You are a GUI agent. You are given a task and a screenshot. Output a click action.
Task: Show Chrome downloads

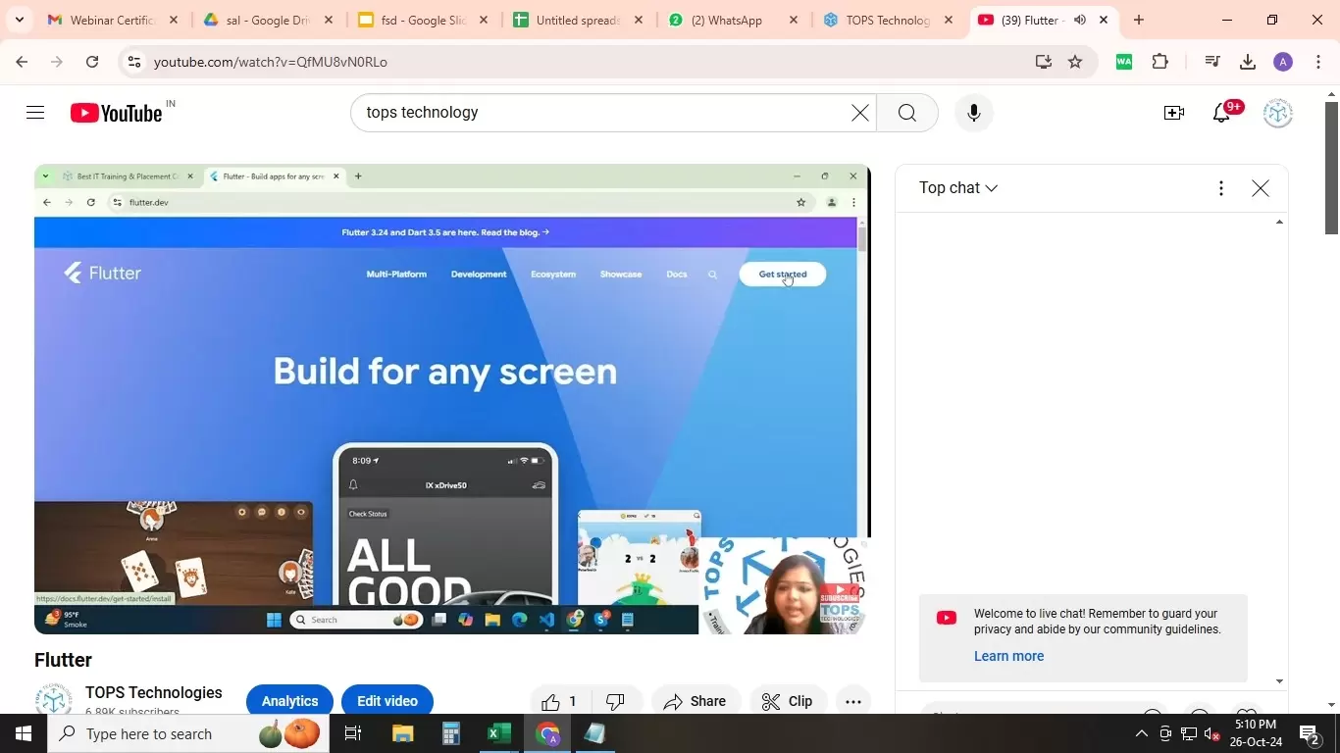click(1248, 62)
